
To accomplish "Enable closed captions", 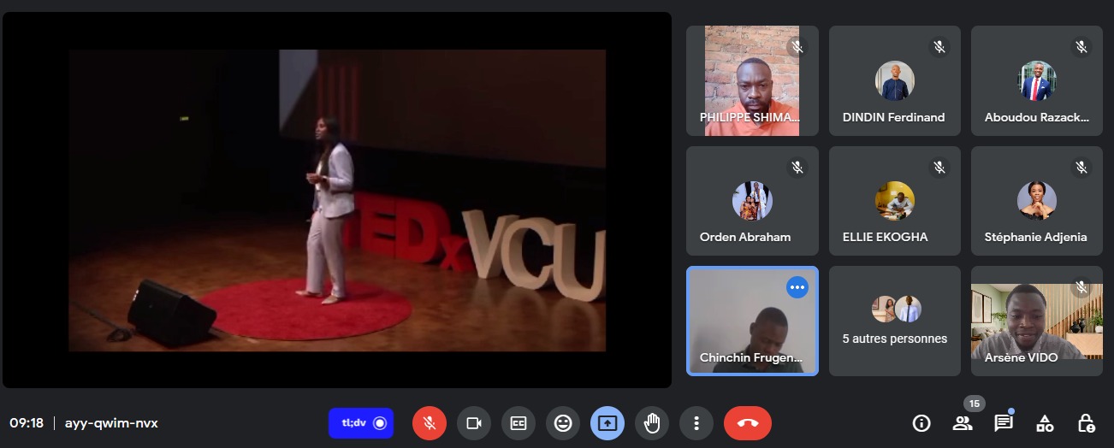I will click(x=518, y=422).
